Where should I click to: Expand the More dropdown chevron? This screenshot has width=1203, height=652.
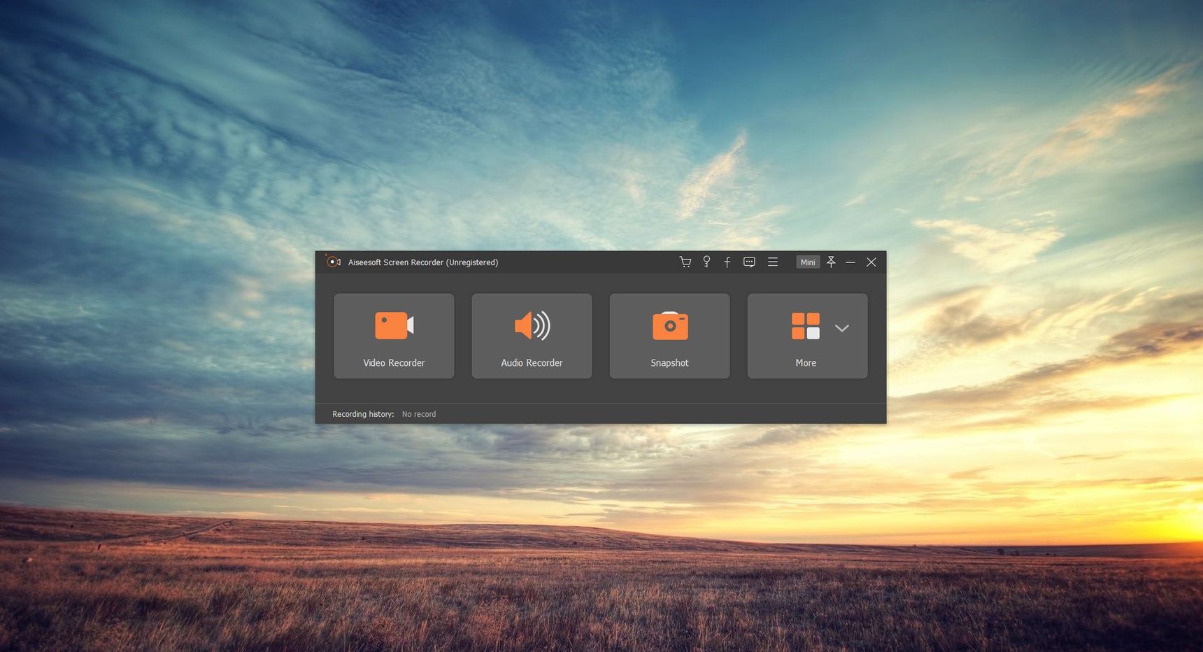click(x=842, y=328)
